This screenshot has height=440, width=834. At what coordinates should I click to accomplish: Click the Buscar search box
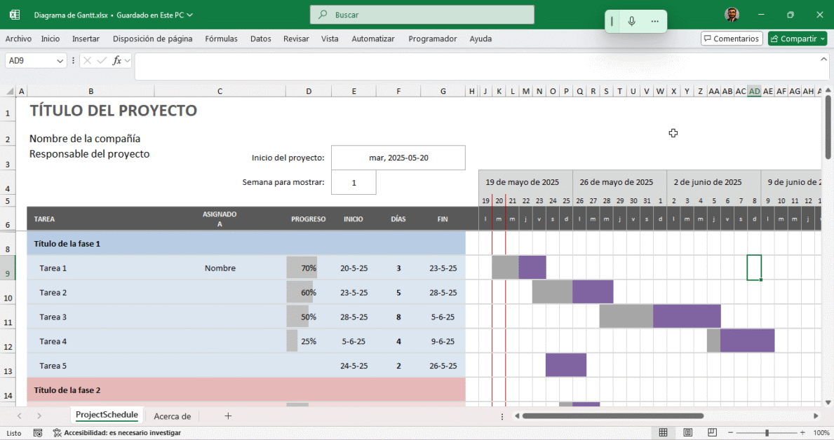click(422, 15)
